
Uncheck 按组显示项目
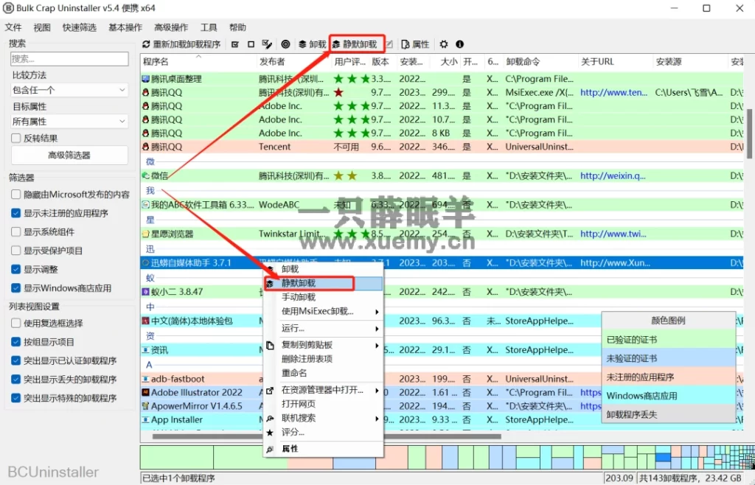click(x=16, y=342)
